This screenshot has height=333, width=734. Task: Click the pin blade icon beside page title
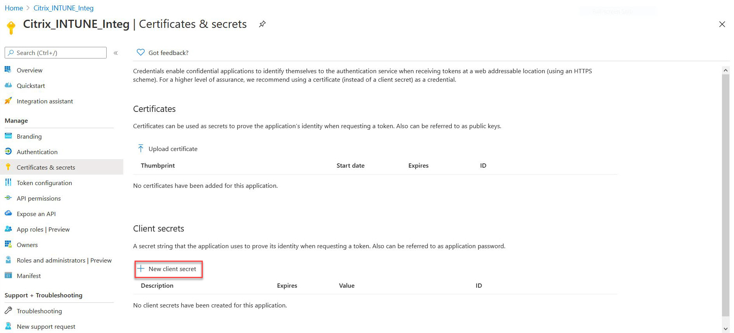coord(263,24)
